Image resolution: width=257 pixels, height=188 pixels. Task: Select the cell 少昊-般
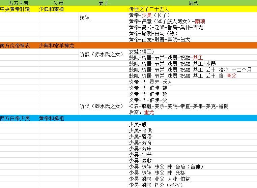(193, 124)
